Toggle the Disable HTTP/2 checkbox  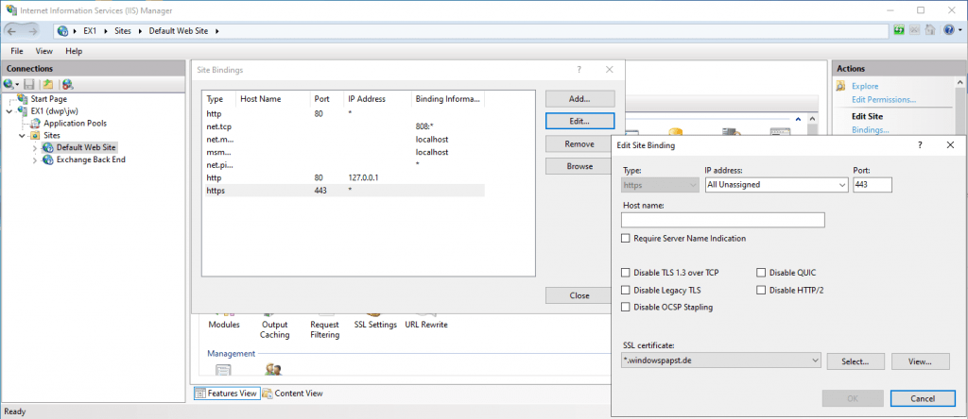762,290
